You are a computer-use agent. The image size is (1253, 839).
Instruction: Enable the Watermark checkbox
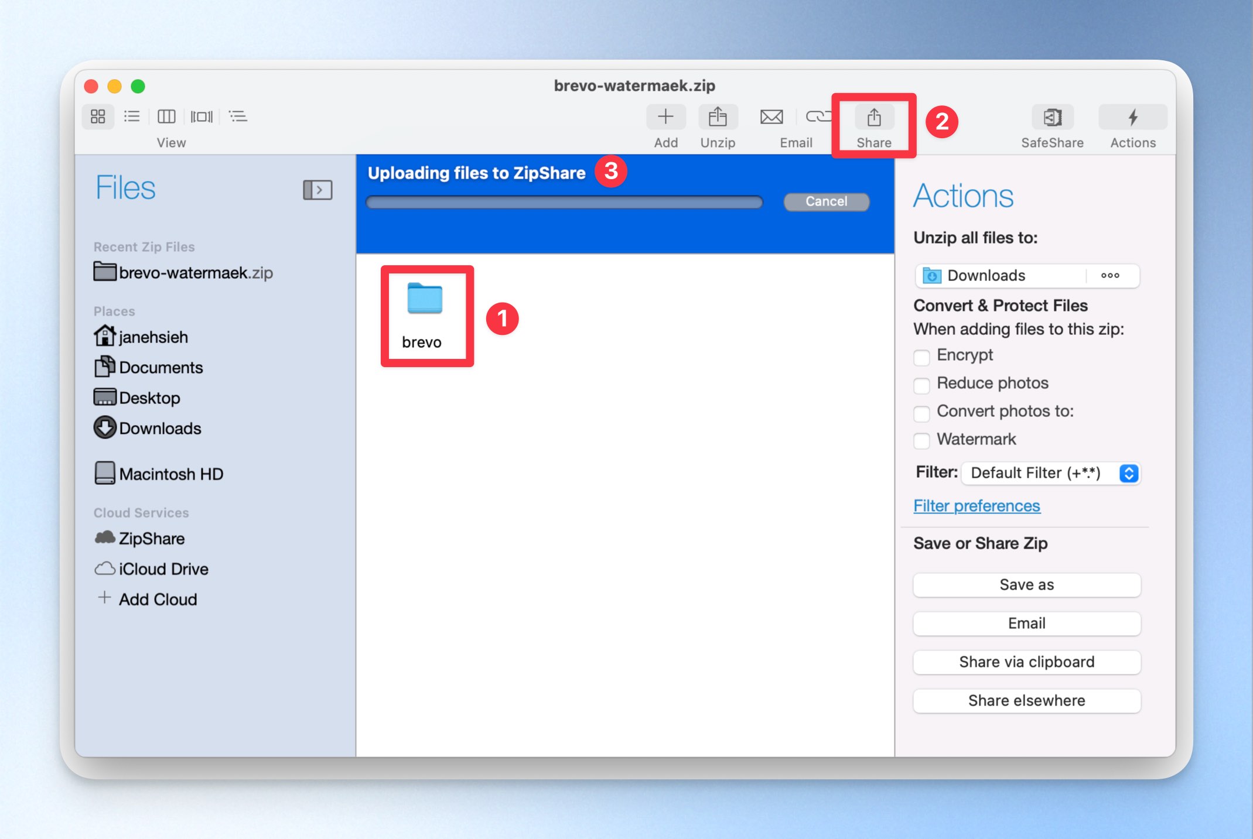click(x=921, y=440)
